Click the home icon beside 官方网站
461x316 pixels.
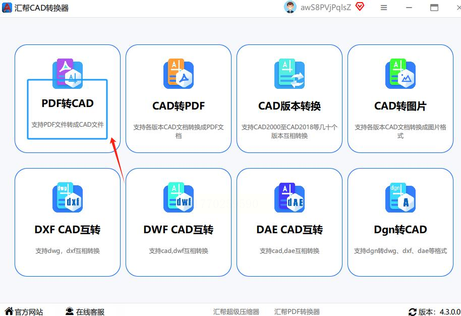tap(9, 311)
